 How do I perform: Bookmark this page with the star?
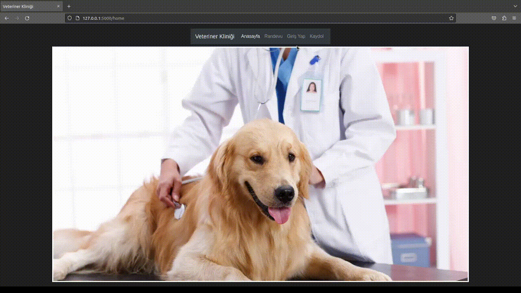point(451,18)
